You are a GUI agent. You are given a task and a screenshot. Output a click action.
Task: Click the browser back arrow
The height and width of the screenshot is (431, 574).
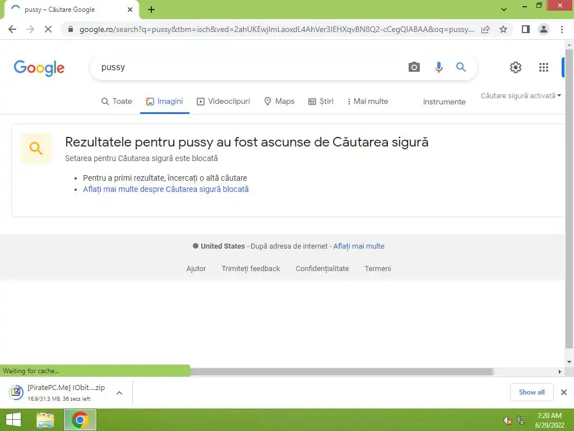coord(12,29)
